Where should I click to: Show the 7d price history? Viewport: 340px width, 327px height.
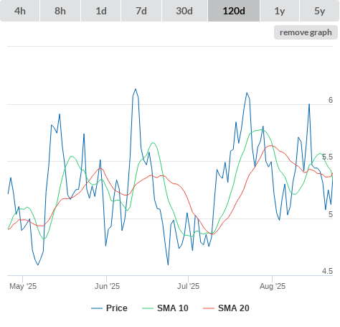coord(141,11)
